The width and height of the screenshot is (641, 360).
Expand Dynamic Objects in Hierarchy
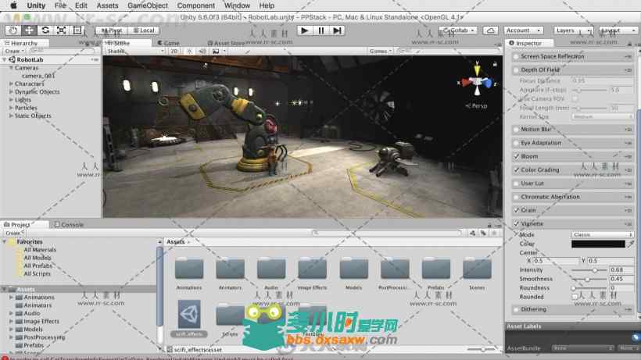point(11,92)
